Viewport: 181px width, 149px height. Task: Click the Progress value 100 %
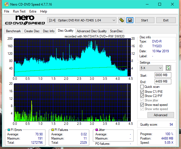pos(169,134)
